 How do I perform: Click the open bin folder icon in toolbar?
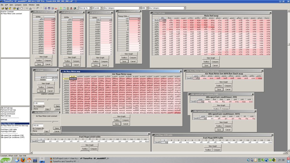[3, 8]
